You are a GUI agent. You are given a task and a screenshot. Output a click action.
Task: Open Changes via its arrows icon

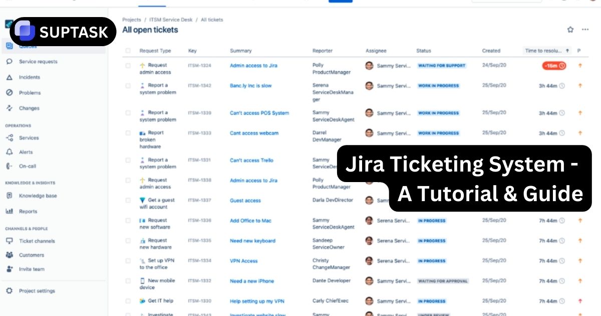click(x=9, y=108)
